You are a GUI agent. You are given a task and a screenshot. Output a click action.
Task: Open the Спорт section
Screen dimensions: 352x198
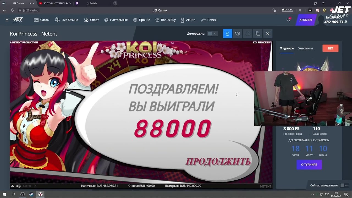(91, 20)
